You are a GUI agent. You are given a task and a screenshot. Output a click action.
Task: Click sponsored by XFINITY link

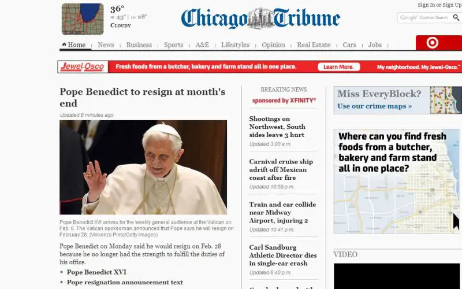284,101
